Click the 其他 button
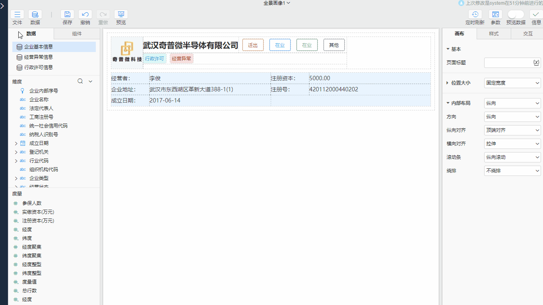 [x=334, y=45]
